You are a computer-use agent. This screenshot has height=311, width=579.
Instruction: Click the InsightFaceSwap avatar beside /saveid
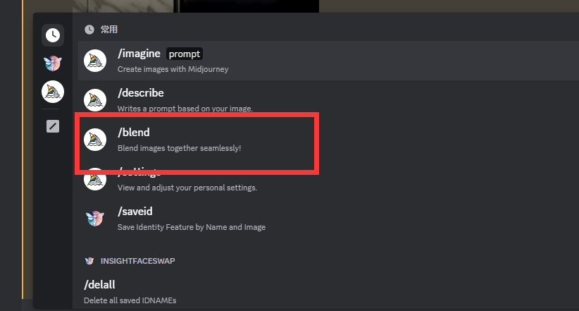(x=95, y=218)
